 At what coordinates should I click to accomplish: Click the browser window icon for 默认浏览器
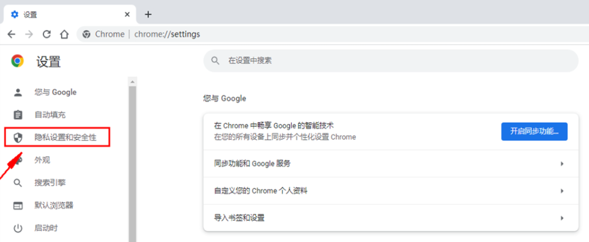click(x=18, y=206)
